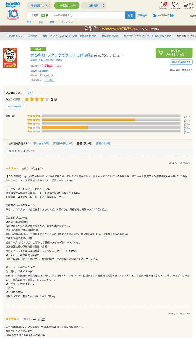Open the favorites heart icon
This screenshot has height=338, width=196.
[x=175, y=5]
